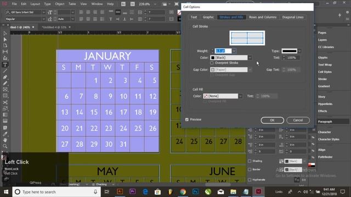
Task: Click the Shading color Black swatch
Action: 293,161
